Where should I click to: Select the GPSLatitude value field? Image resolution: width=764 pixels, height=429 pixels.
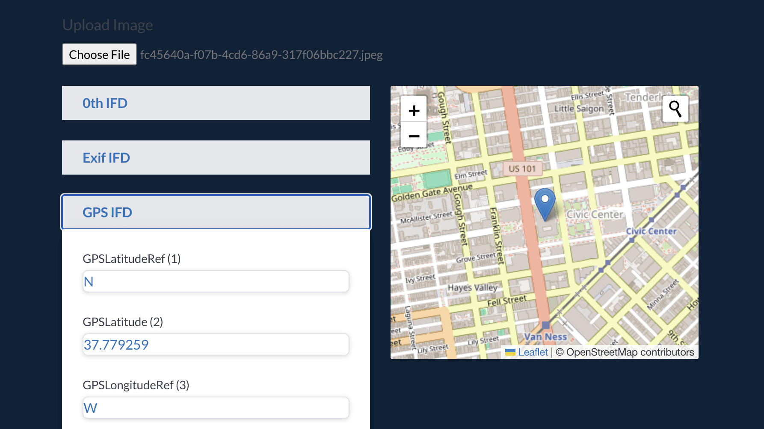click(x=216, y=344)
